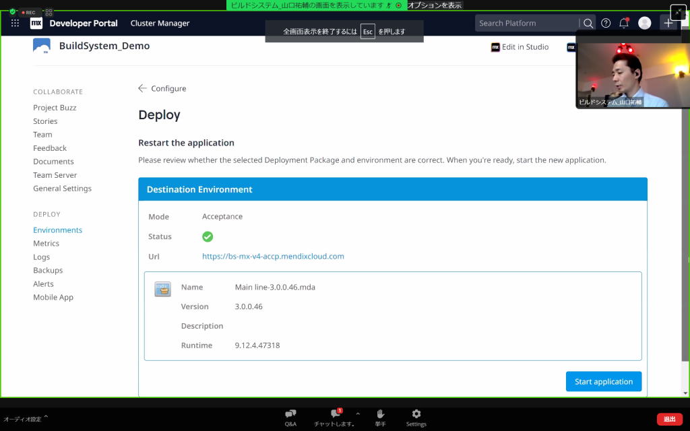Open the notifications bell icon
The width and height of the screenshot is (690, 431).
[x=624, y=23]
